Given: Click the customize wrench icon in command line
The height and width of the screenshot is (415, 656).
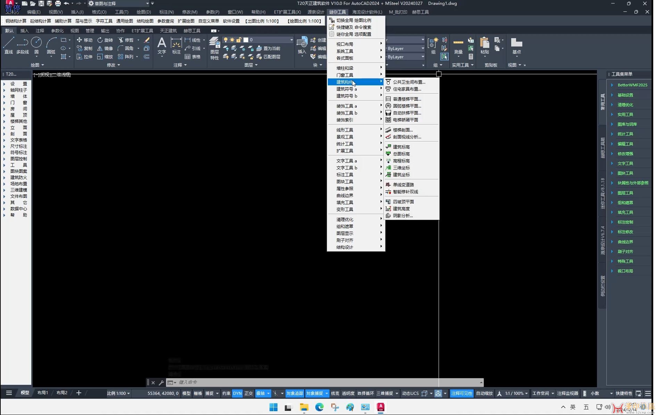Looking at the screenshot, I should coord(161,382).
